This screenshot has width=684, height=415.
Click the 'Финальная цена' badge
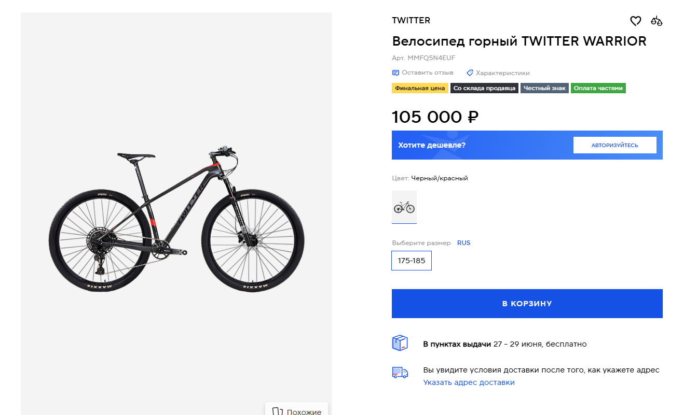(x=420, y=88)
